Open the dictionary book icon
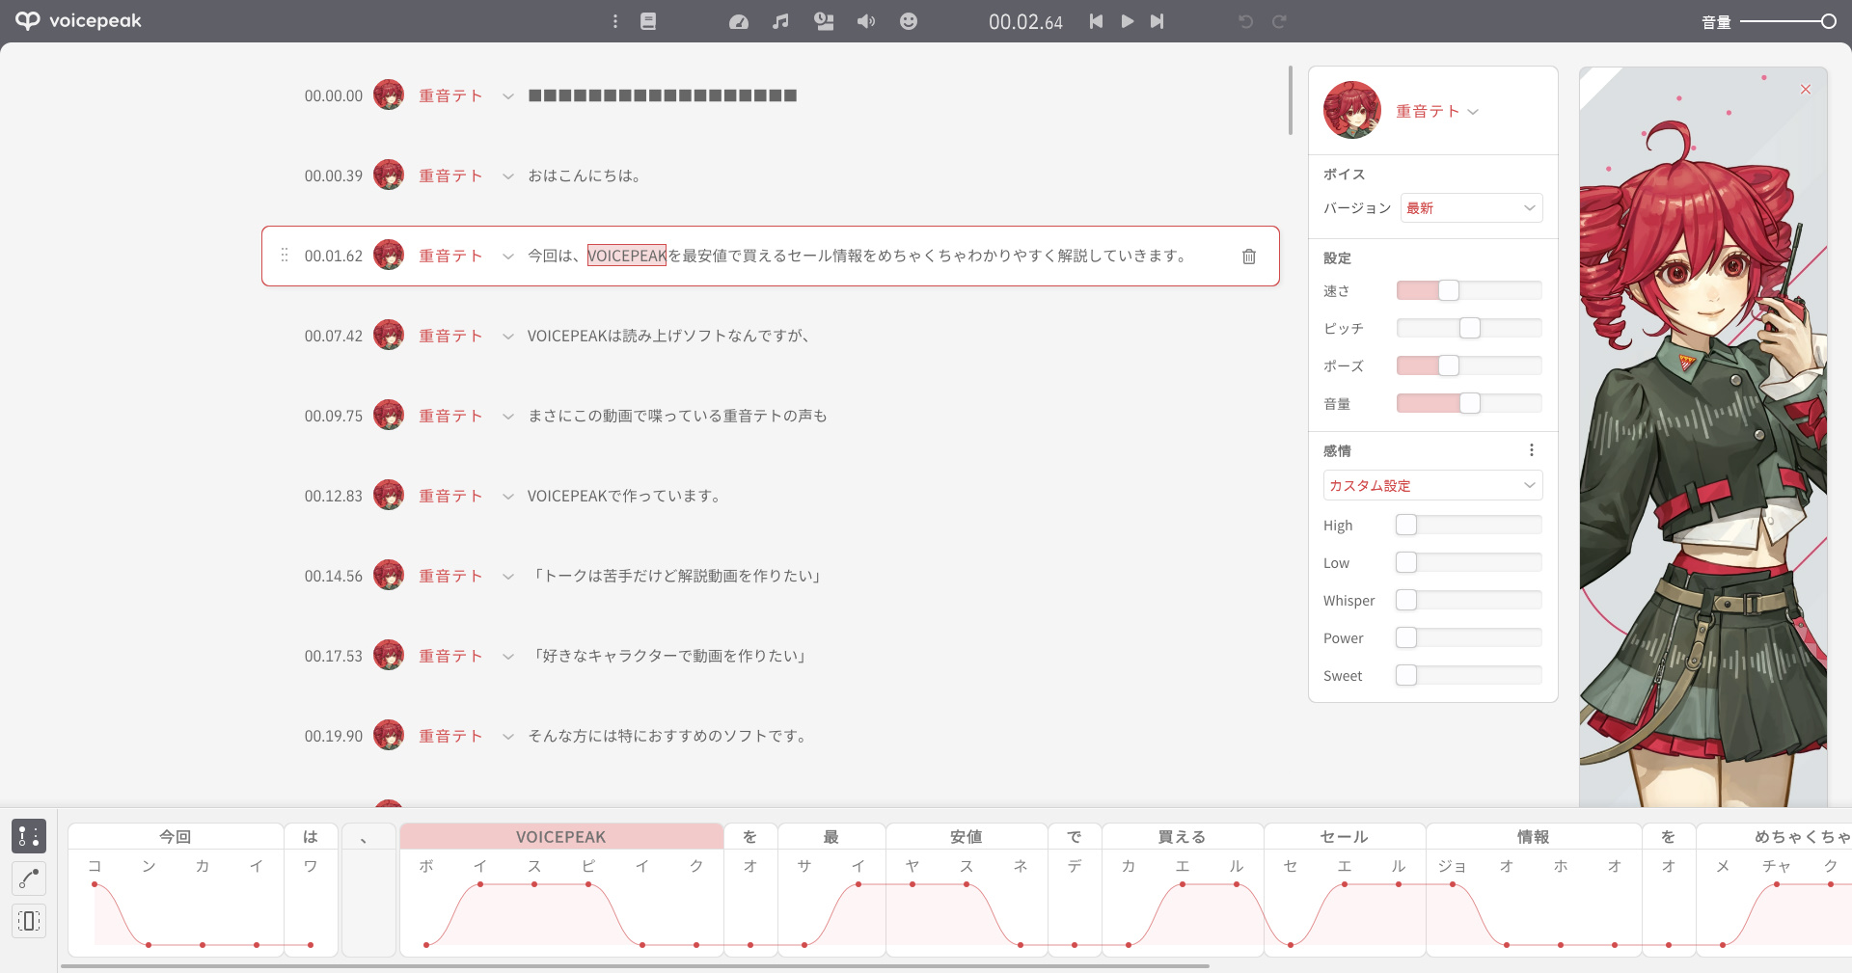 [x=648, y=21]
